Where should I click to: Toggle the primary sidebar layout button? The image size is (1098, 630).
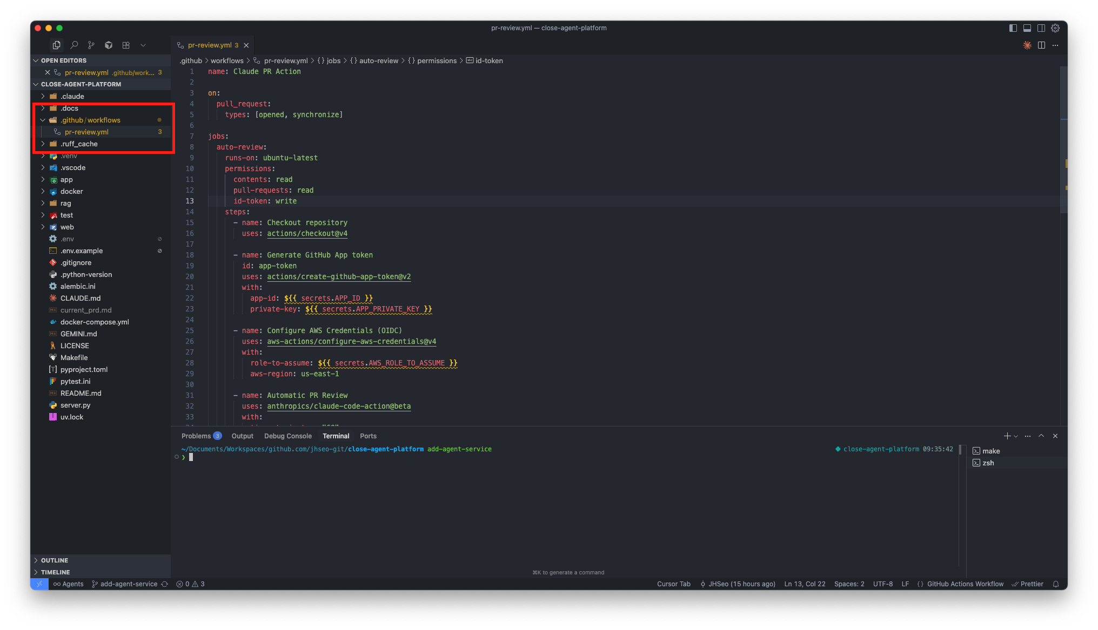(x=1013, y=28)
